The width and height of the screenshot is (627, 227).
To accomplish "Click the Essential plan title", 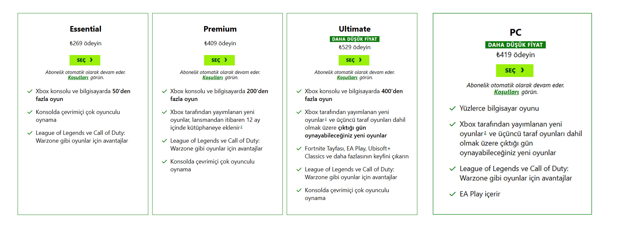I will click(x=86, y=29).
